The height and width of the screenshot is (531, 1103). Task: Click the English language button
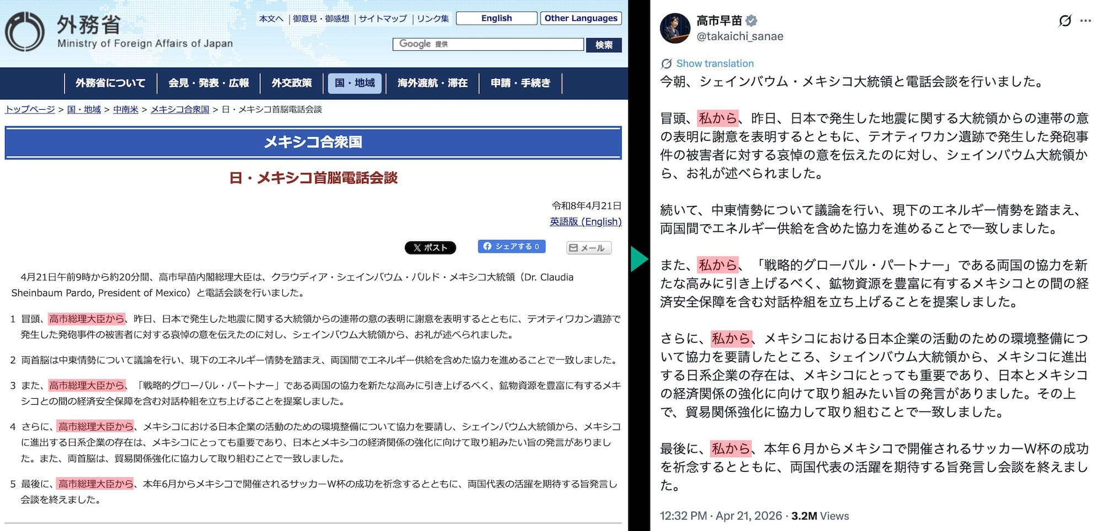click(496, 18)
